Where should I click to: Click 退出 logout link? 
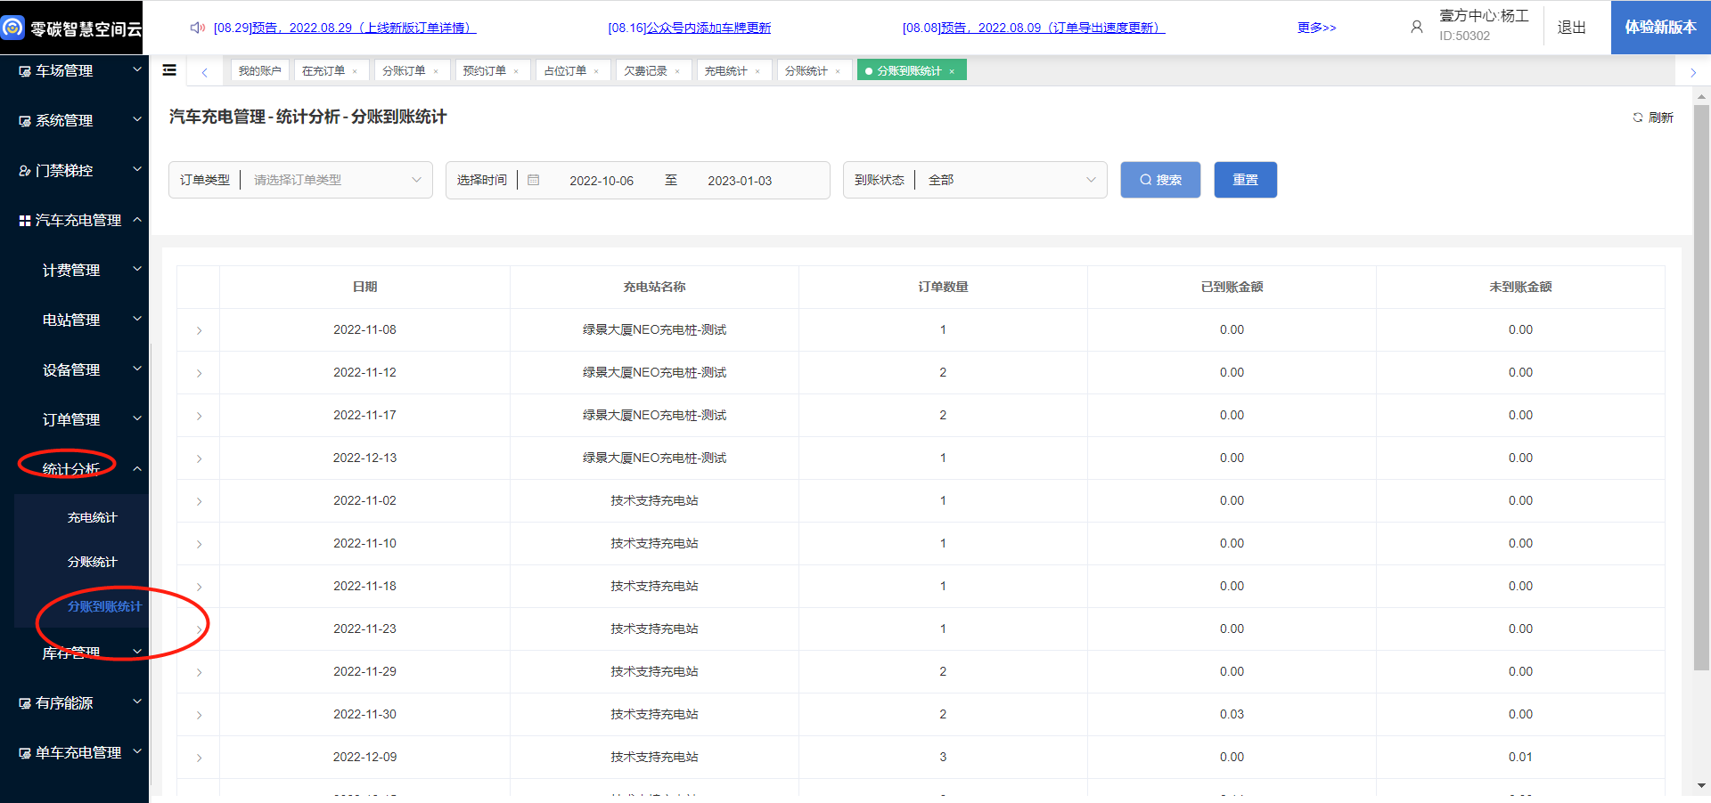pos(1571,28)
